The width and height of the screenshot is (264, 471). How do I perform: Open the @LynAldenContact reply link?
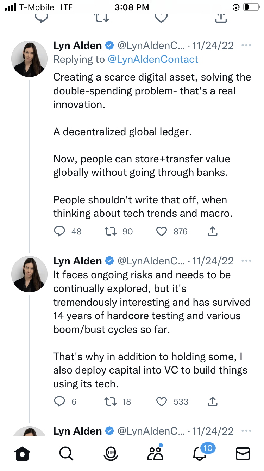(x=153, y=59)
